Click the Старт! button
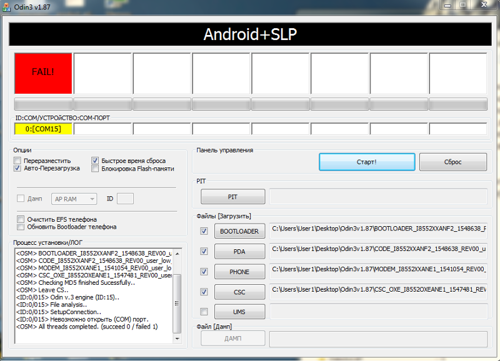Image resolution: width=500 pixels, height=361 pixels. [367, 162]
